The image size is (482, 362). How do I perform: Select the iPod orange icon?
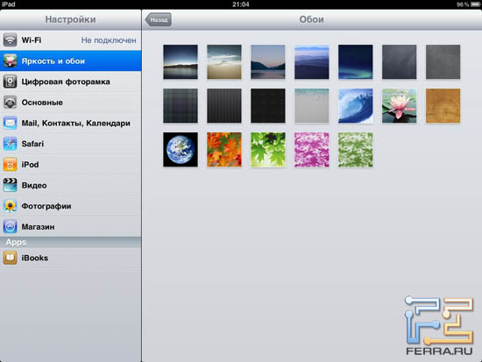pyautogui.click(x=10, y=165)
